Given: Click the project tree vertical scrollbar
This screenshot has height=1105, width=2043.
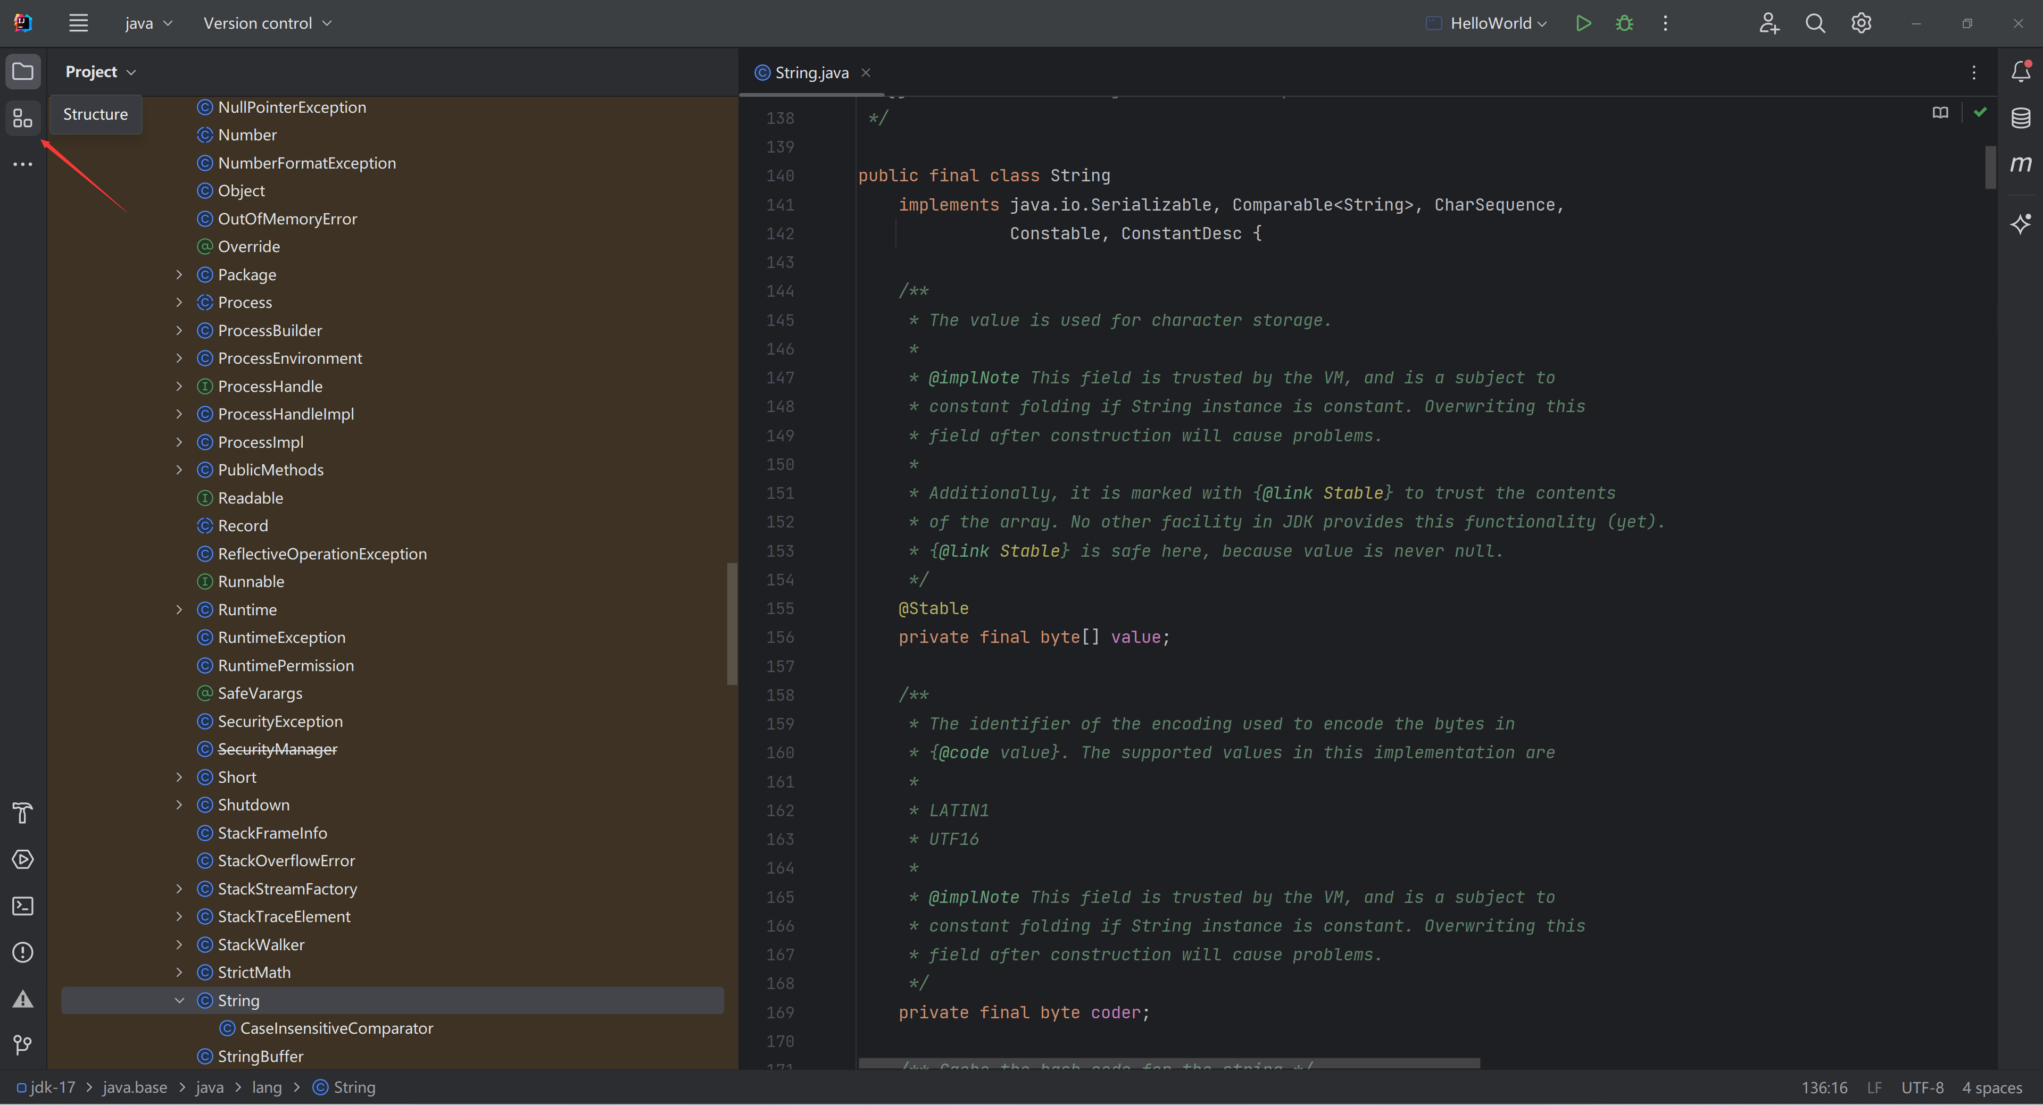Looking at the screenshot, I should pos(731,623).
